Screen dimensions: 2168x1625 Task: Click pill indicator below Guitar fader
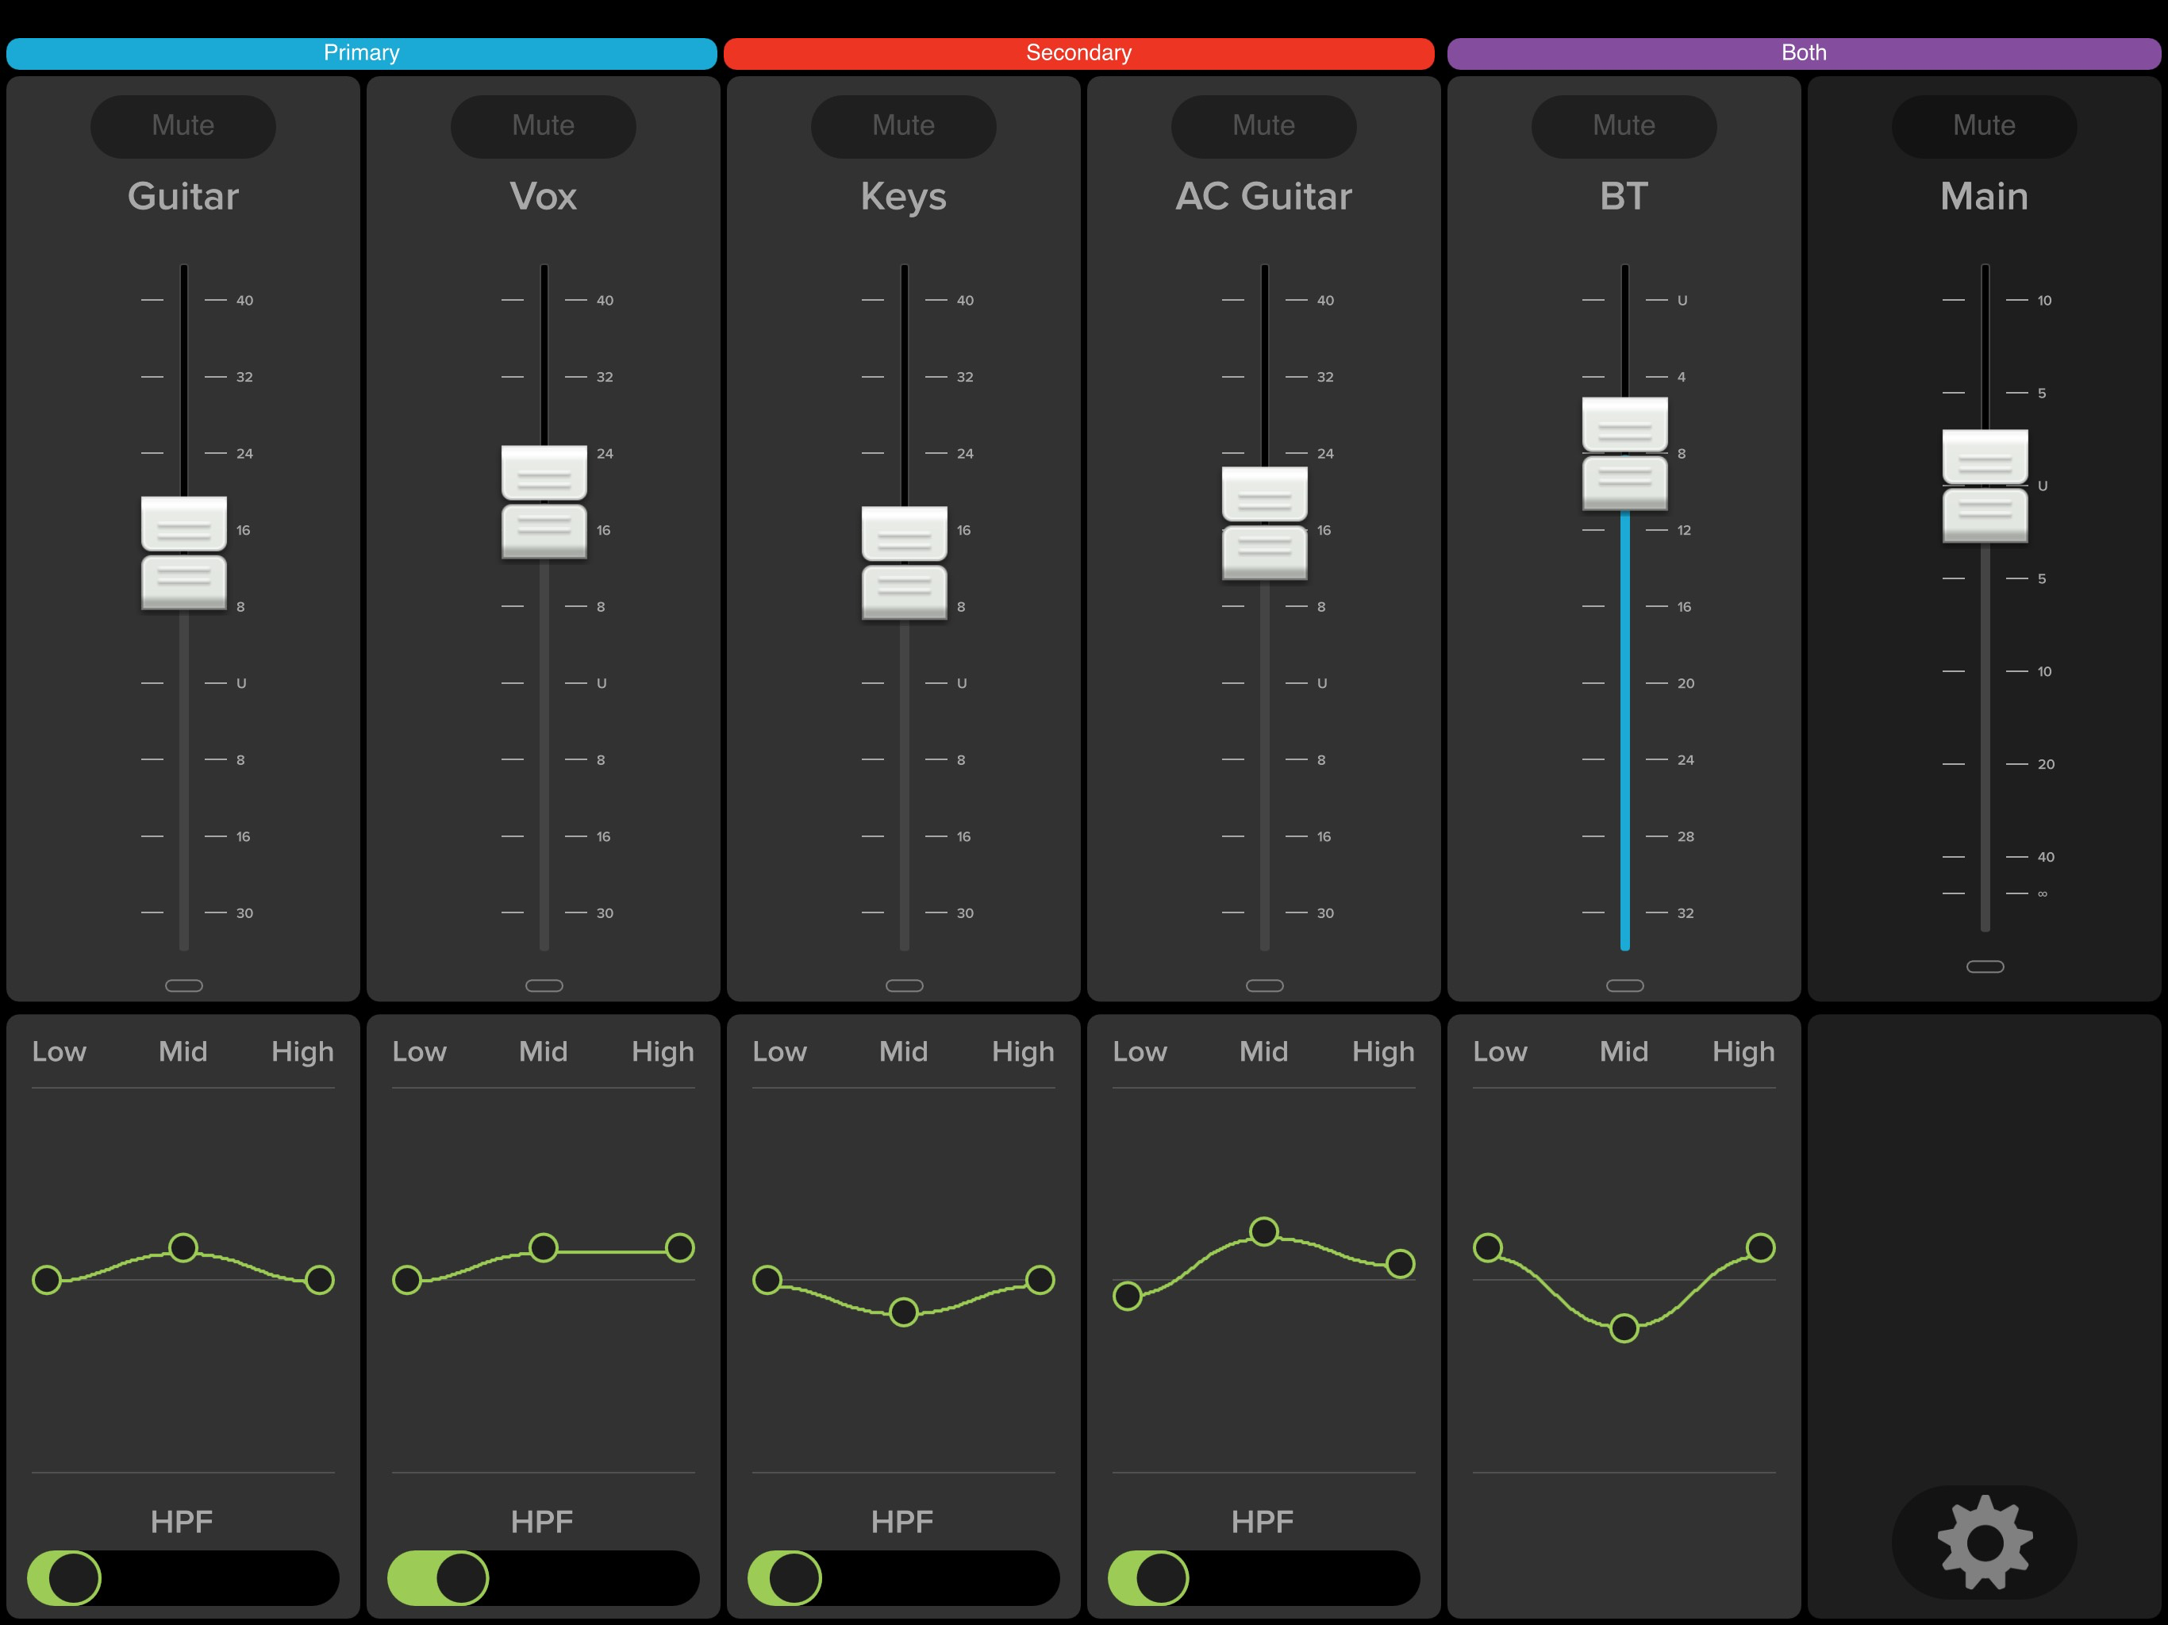(183, 985)
